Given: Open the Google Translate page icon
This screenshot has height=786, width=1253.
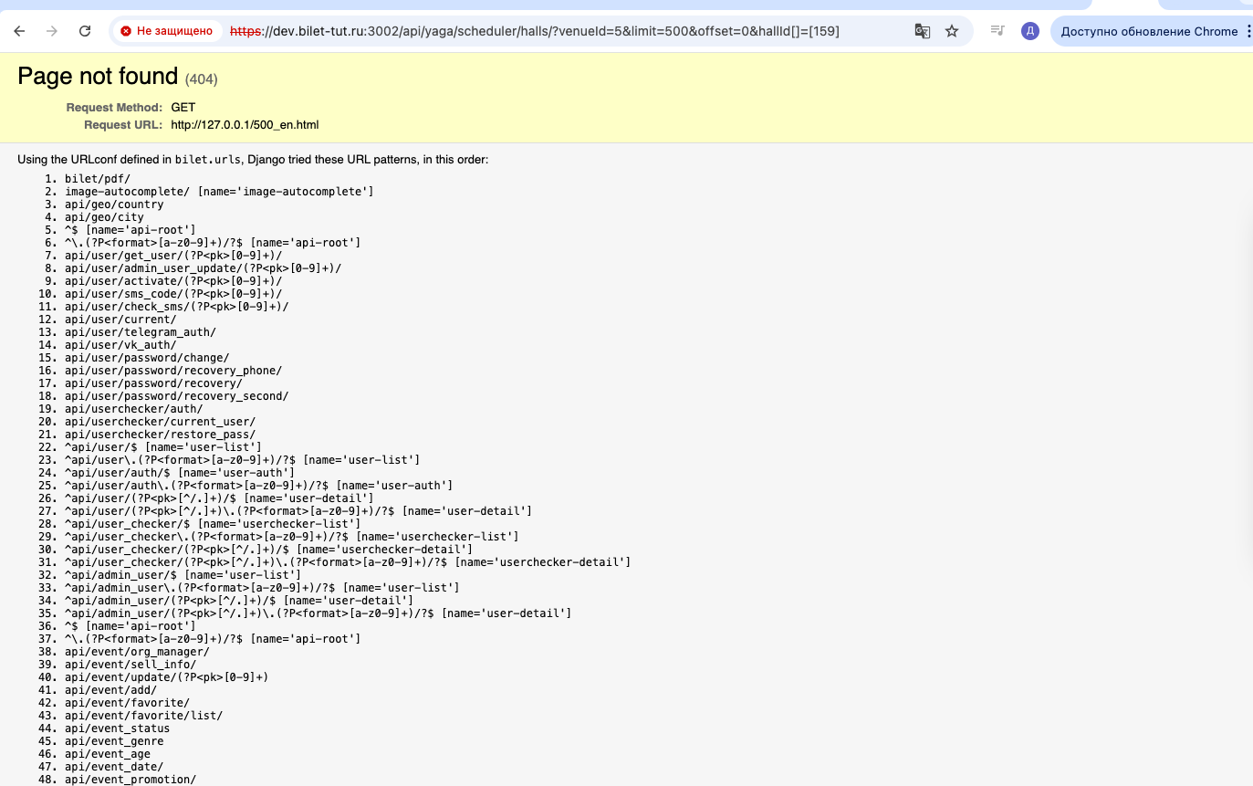Looking at the screenshot, I should coord(923,31).
